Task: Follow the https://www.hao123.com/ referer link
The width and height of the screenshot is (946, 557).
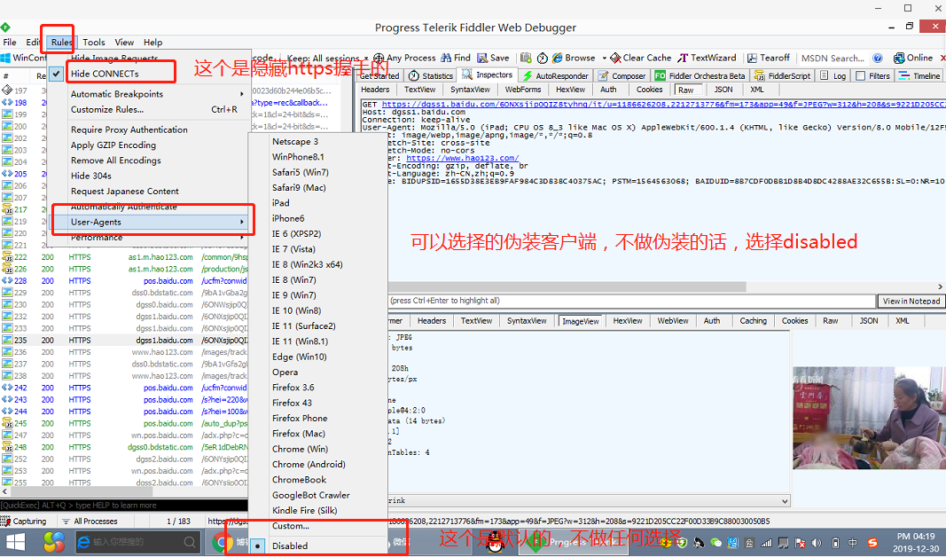Action: pos(462,158)
